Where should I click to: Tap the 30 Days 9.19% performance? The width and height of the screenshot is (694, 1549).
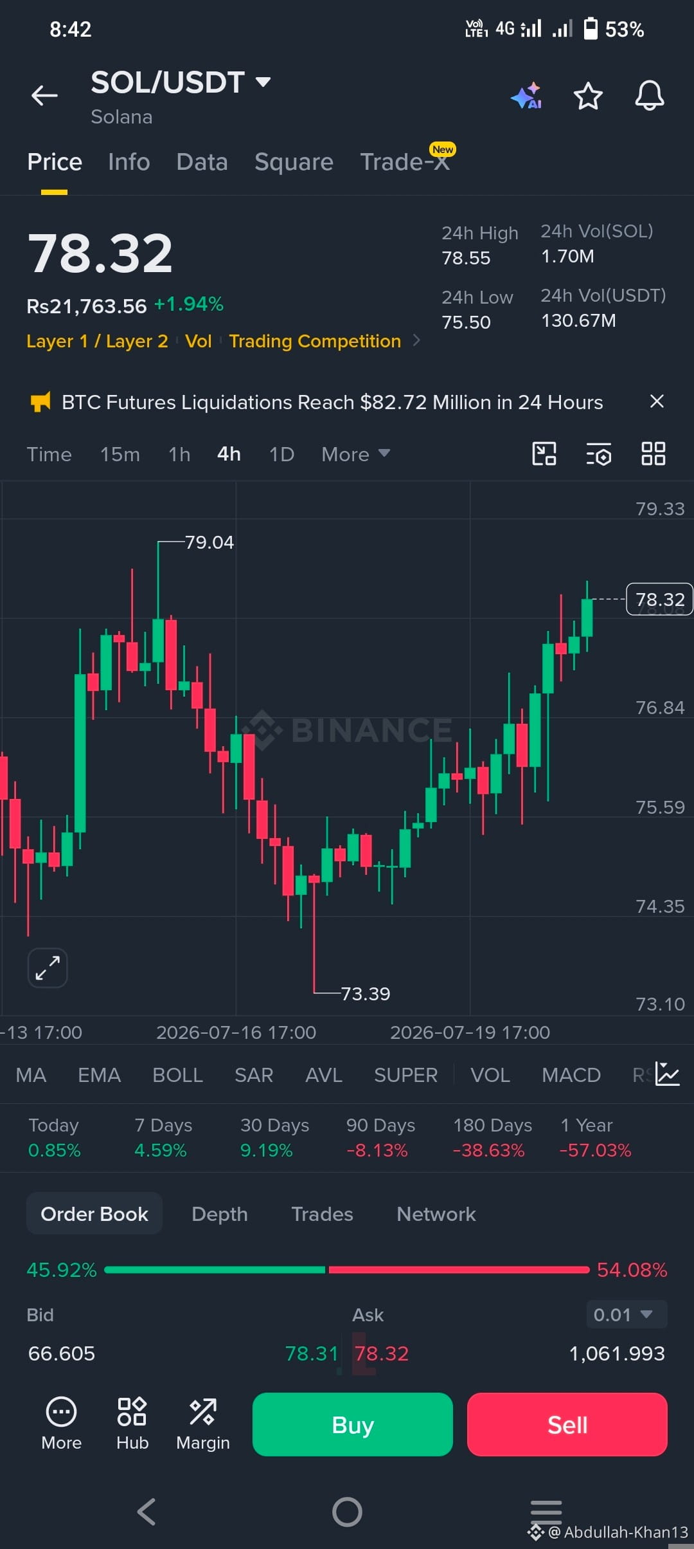tap(274, 1137)
